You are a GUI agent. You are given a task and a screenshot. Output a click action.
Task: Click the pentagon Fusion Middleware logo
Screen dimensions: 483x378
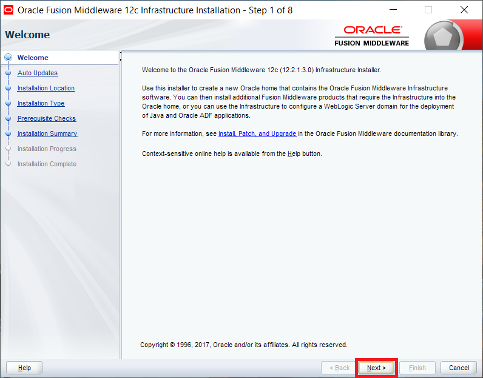442,37
